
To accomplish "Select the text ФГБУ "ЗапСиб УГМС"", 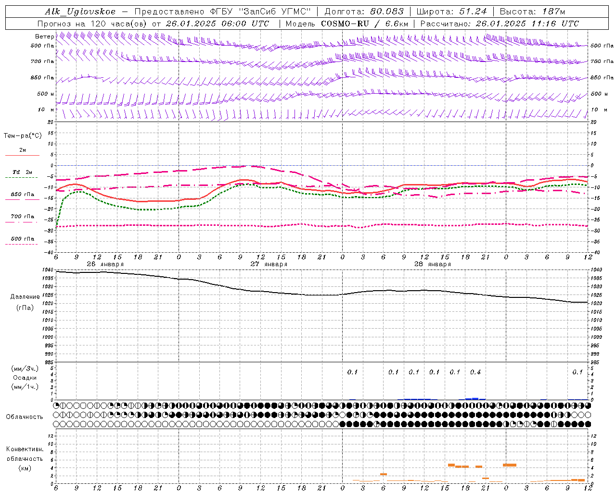I will tap(260, 12).
